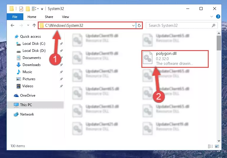Open the File menu
This screenshot has width=227, height=158.
tap(15, 17)
